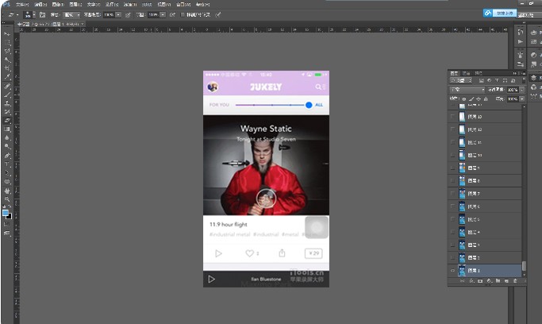Hide 图层 1 using its eye icon
Image resolution: width=542 pixels, height=324 pixels.
pyautogui.click(x=453, y=271)
